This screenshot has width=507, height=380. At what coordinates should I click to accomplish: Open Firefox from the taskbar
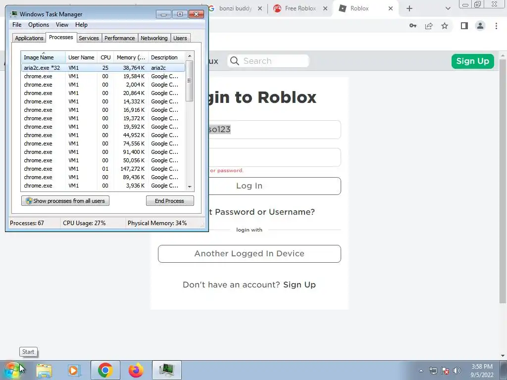tap(136, 370)
